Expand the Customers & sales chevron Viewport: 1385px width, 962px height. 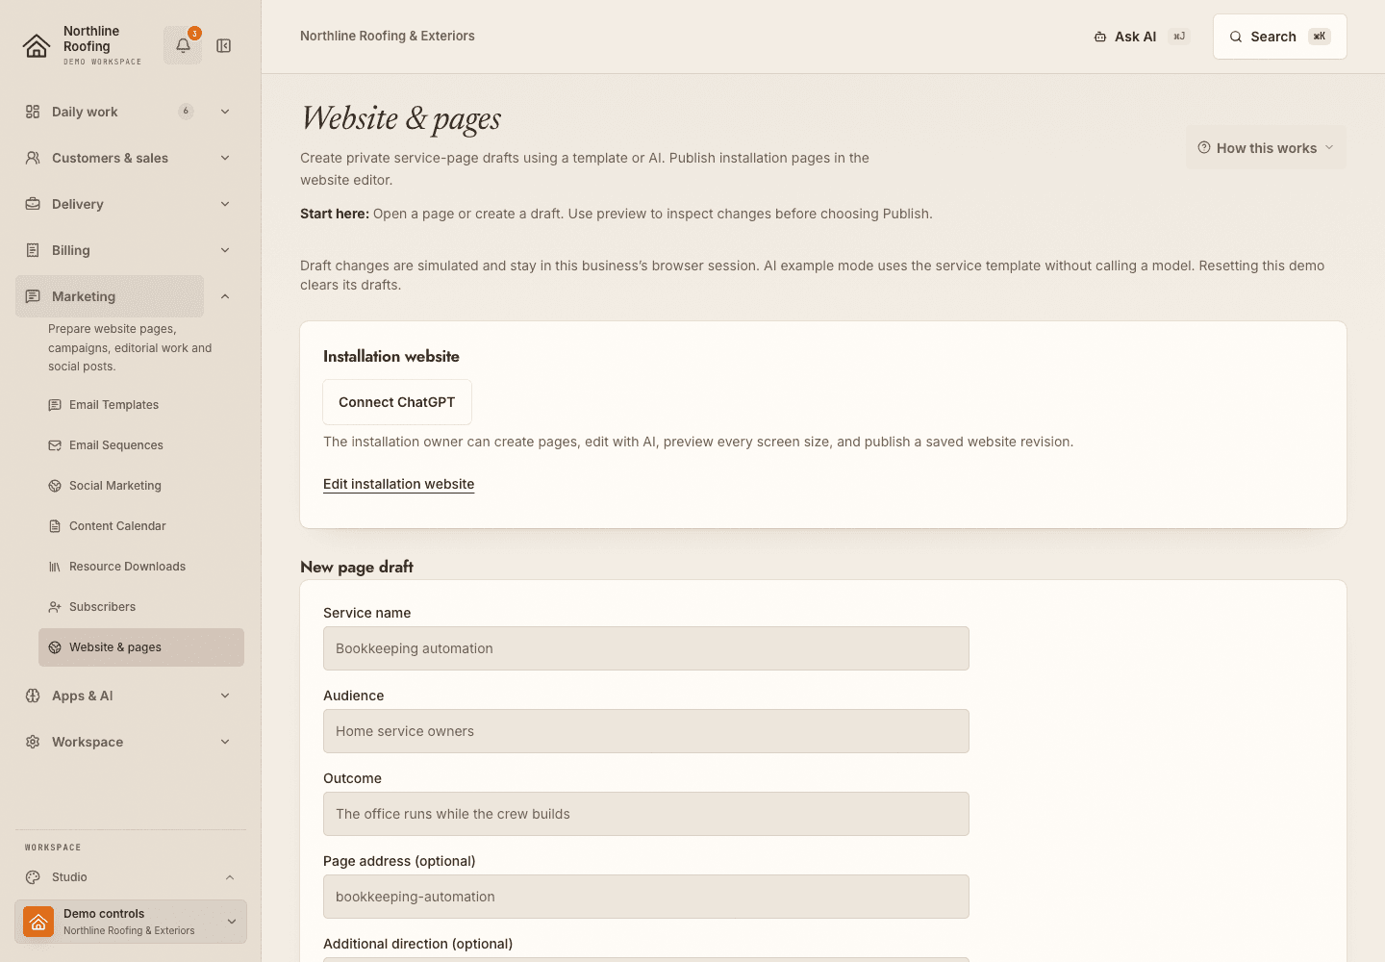(x=225, y=158)
